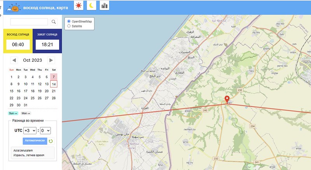This screenshot has width=311, height=170.
Task: Click the دير البلح city label on map
Action: (155, 76)
